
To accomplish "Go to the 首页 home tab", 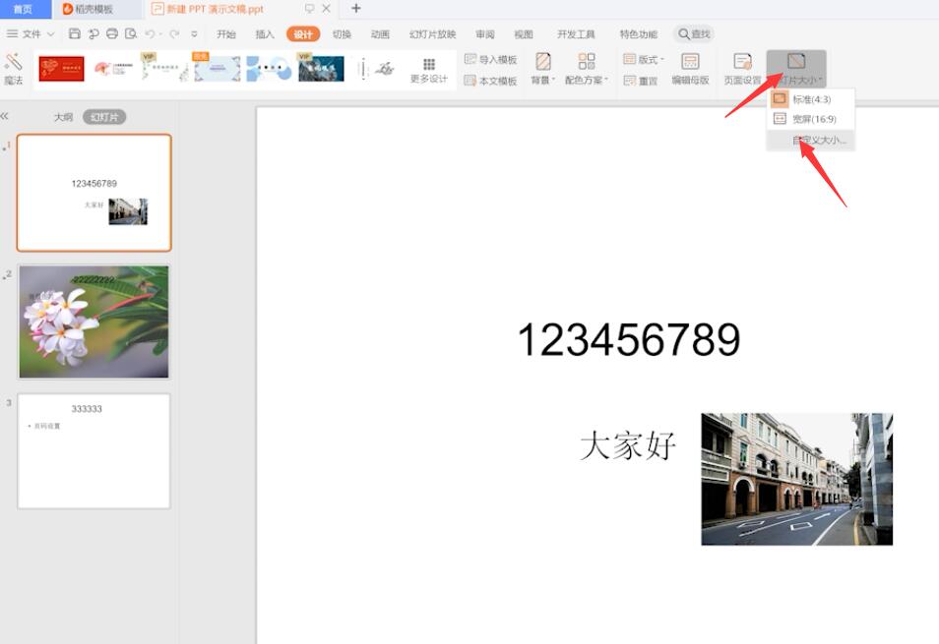I will click(24, 9).
